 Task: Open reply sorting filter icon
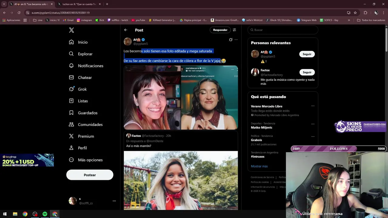234,30
